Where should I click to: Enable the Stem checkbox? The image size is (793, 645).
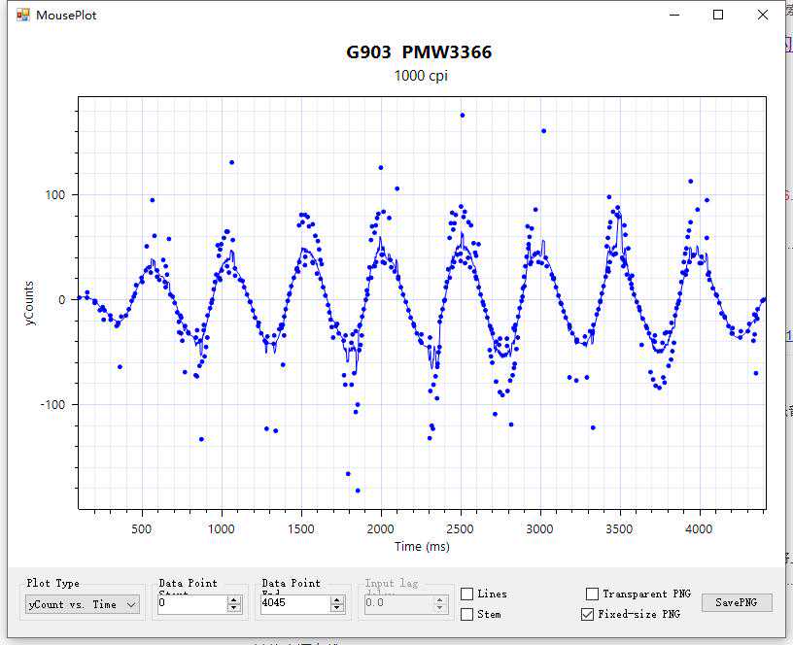click(467, 614)
